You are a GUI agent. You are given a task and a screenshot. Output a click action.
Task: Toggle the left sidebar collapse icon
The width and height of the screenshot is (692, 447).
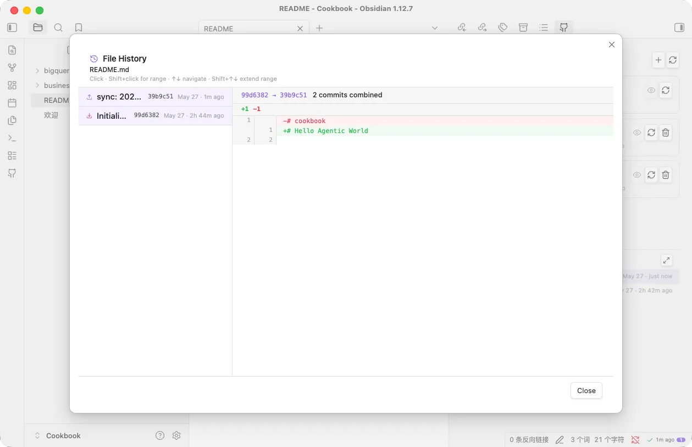point(12,27)
